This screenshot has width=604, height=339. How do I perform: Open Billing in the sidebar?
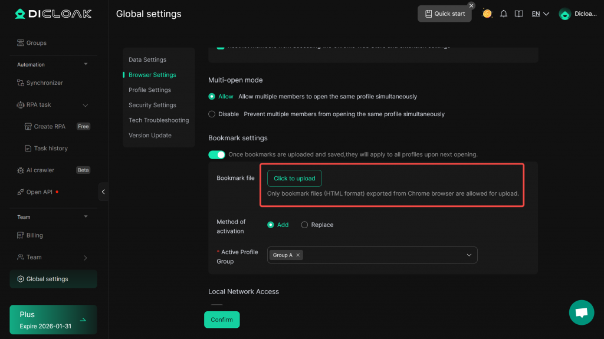point(34,235)
